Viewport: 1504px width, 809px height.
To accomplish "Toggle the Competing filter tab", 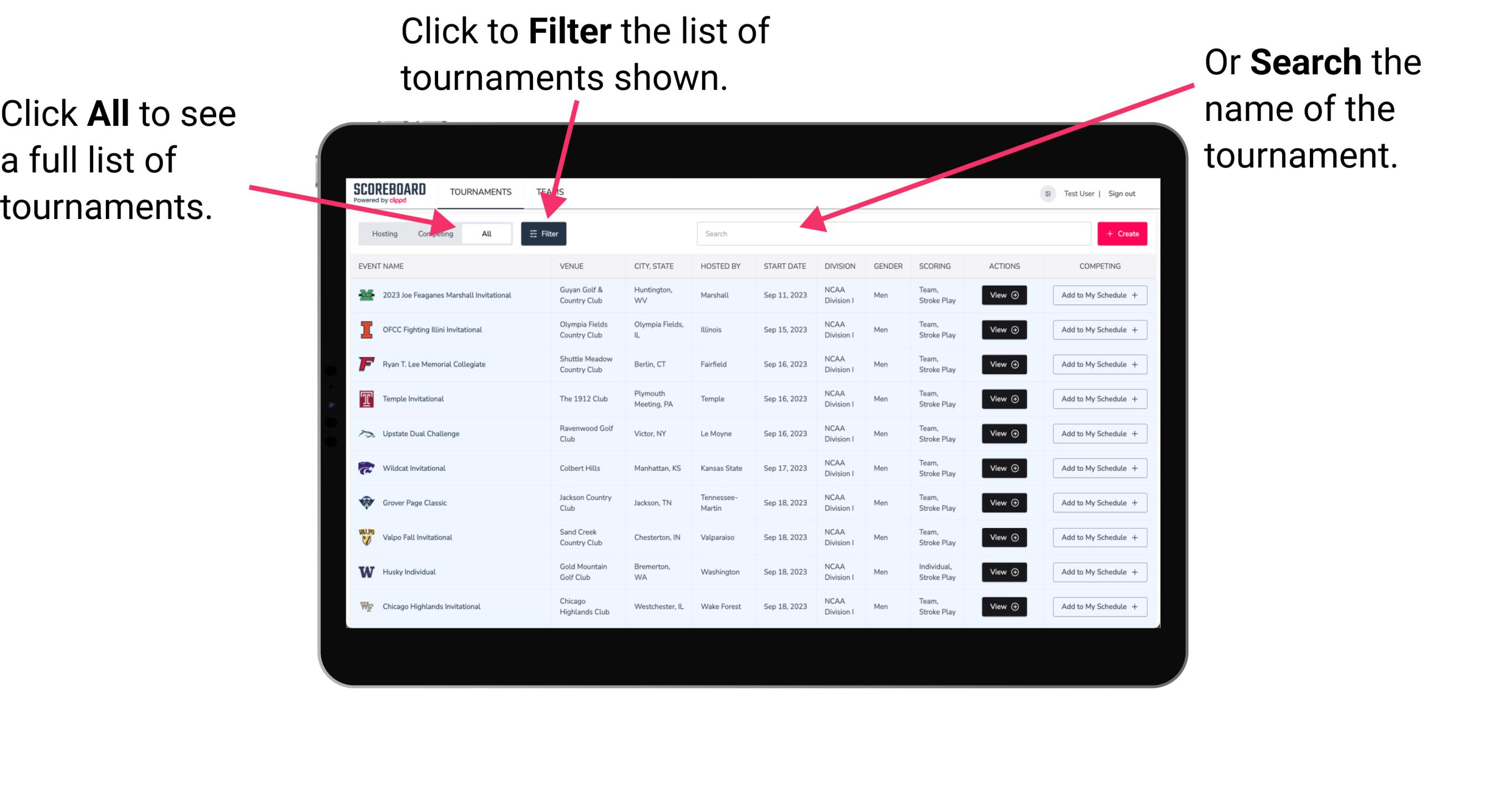I will click(433, 233).
